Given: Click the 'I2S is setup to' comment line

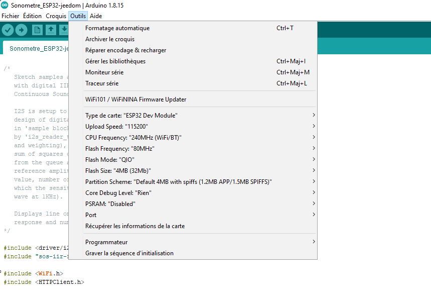Looking at the screenshot, I should pos(41,111).
